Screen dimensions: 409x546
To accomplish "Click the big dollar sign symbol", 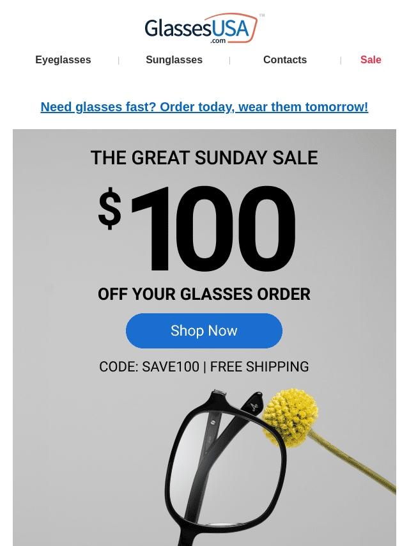I will point(110,208).
